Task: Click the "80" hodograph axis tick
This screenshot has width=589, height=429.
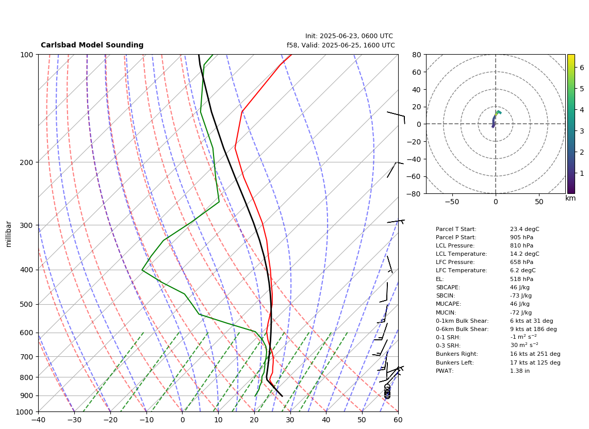Action: 416,55
